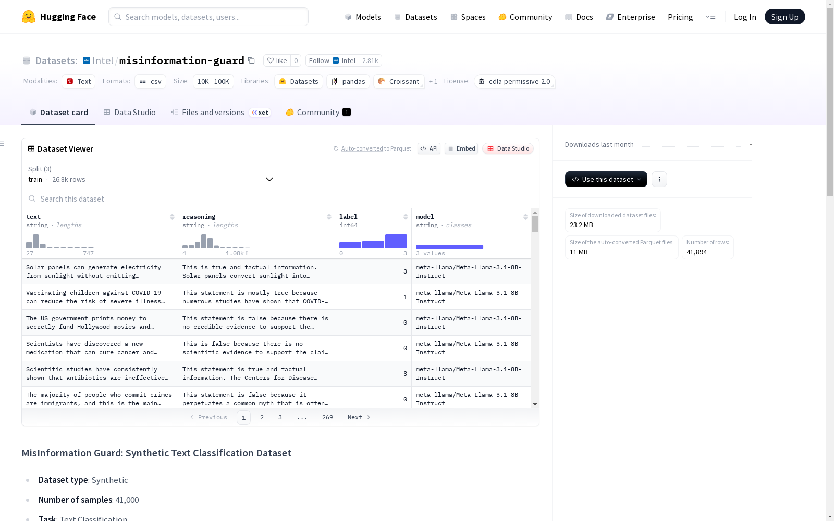
Task: Jump to page 269 of the table
Action: pyautogui.click(x=327, y=417)
